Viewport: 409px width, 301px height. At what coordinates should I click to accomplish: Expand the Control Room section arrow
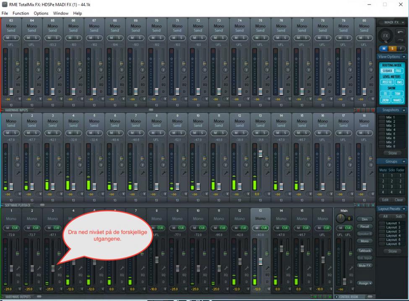pos(336,297)
